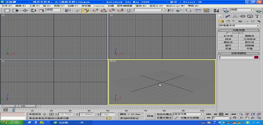Switch to the Create command panel tab

pyautogui.click(x=220, y=16)
